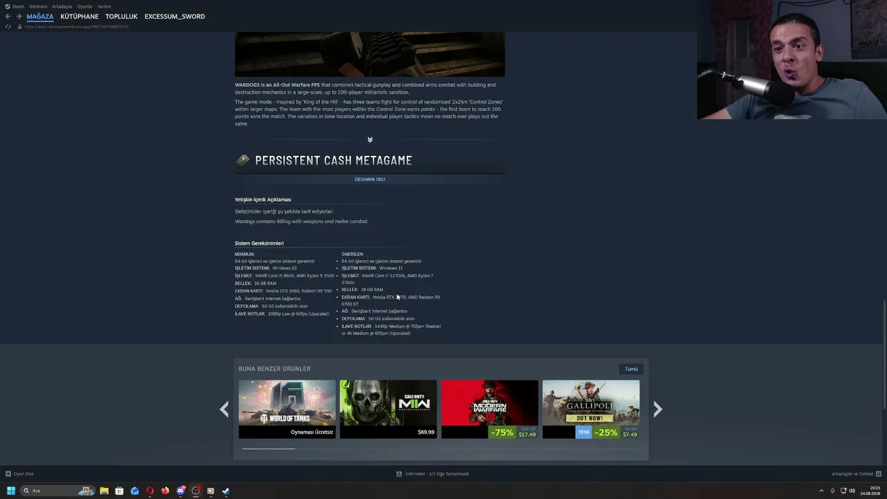The height and width of the screenshot is (499, 887).
Task: Open İndirmeler downloads status
Action: [x=437, y=474]
